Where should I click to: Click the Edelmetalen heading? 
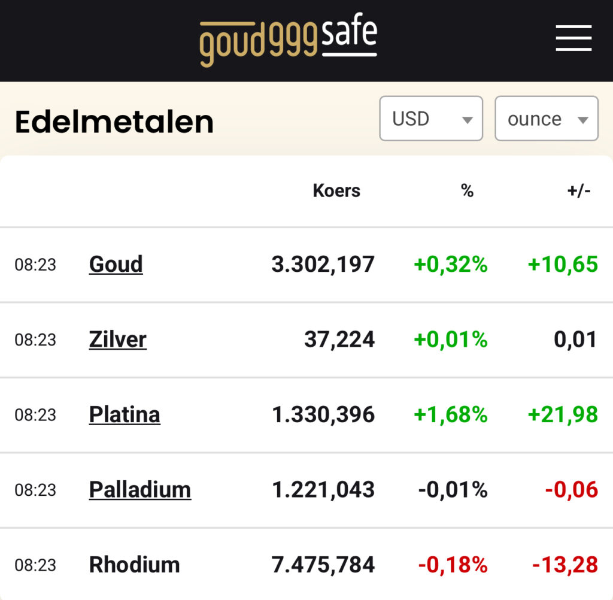[x=114, y=122]
